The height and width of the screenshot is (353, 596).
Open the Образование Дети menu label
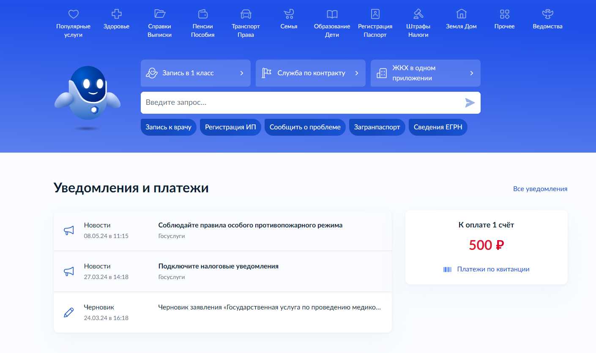pos(332,30)
